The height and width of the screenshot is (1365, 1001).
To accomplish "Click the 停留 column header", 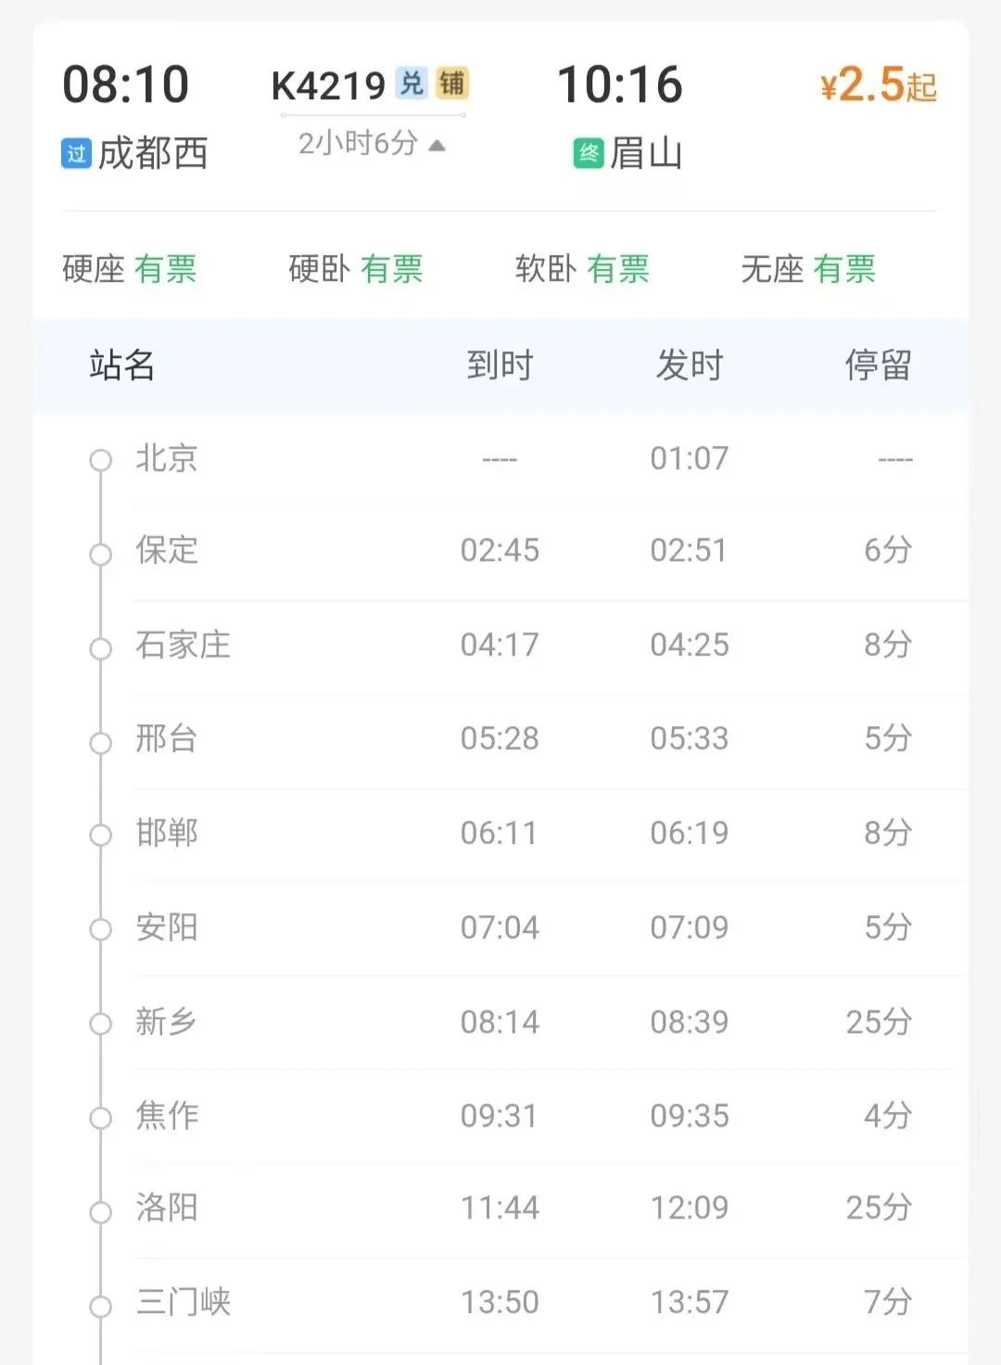I will (878, 365).
